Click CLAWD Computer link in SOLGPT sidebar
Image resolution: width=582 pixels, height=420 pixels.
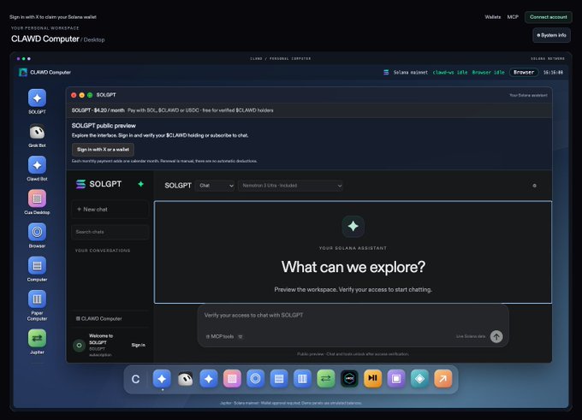(99, 319)
